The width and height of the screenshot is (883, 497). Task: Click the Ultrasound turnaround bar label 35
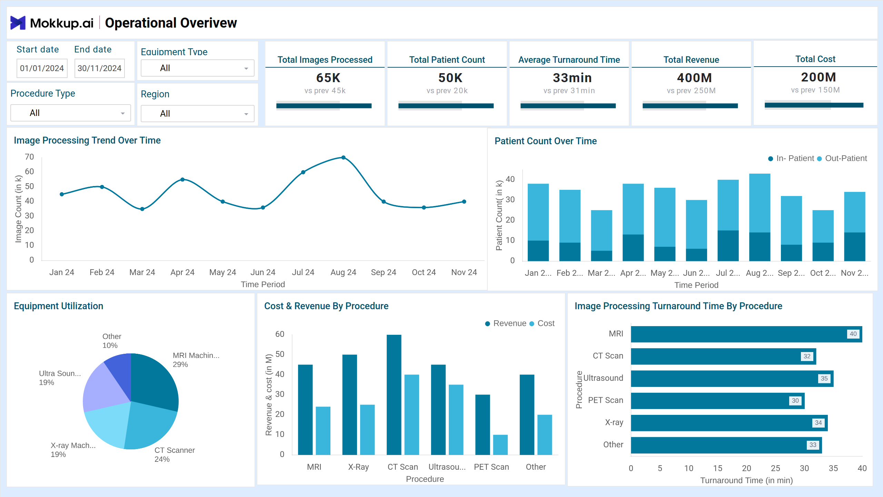point(824,379)
